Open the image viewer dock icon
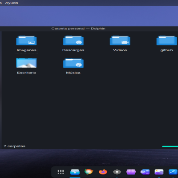 pos(159,172)
